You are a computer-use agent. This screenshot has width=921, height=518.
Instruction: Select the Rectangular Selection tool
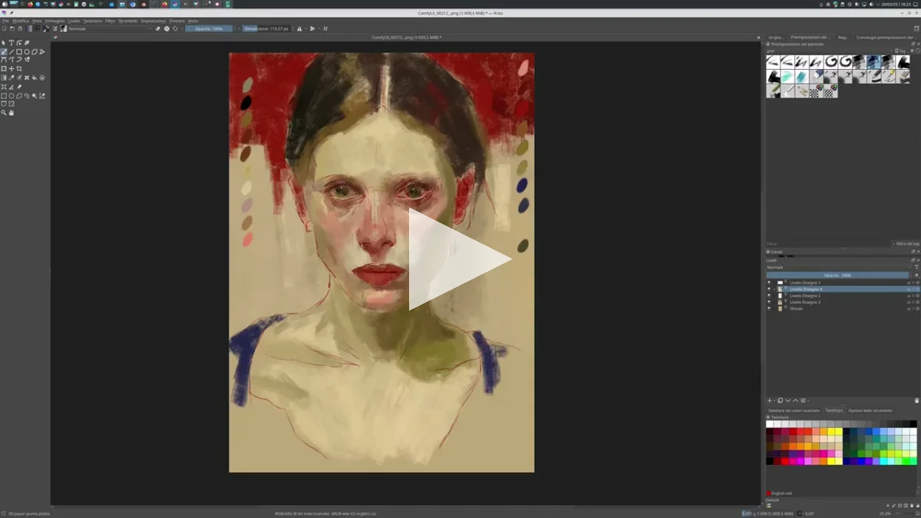[4, 96]
